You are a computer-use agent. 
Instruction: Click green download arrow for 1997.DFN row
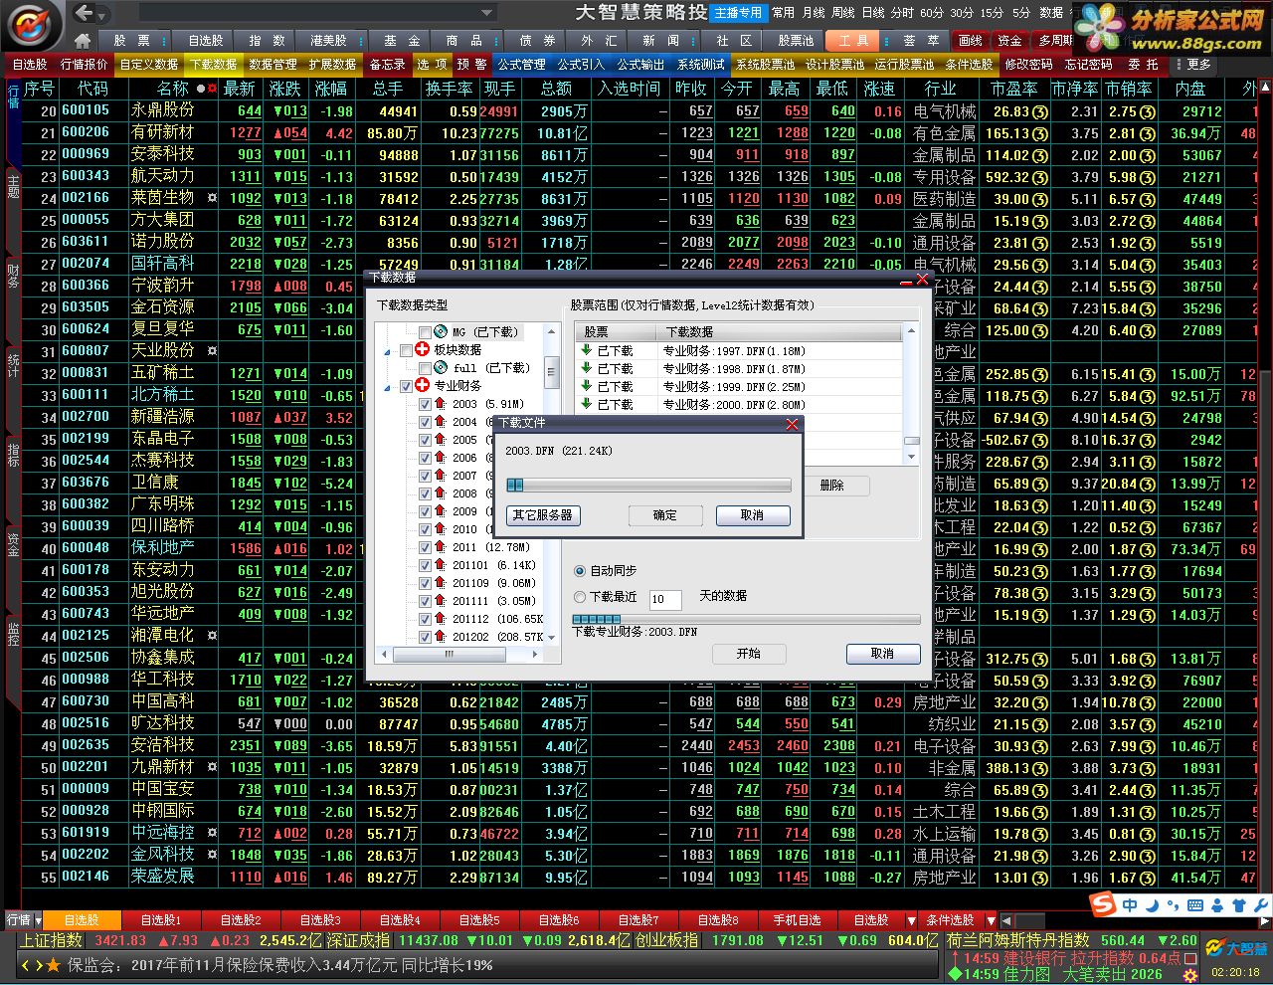[x=586, y=350]
